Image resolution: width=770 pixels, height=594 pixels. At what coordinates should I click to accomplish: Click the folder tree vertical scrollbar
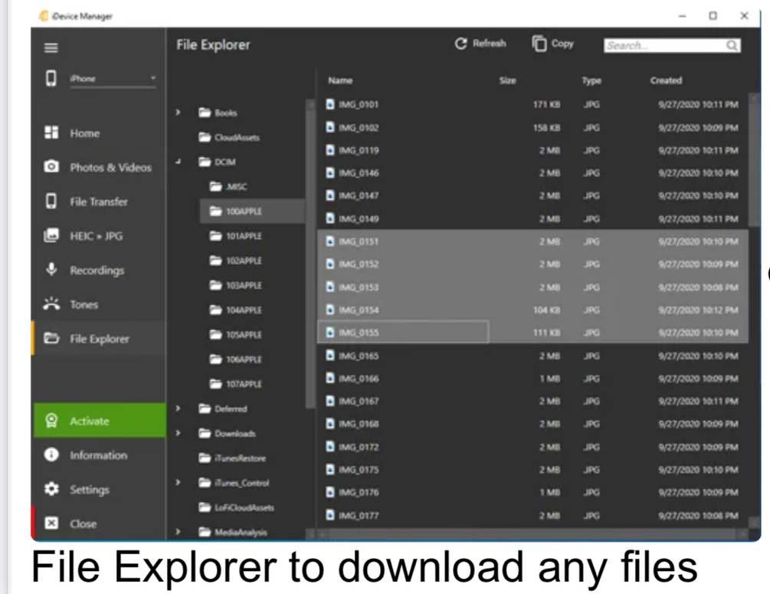tap(310, 253)
